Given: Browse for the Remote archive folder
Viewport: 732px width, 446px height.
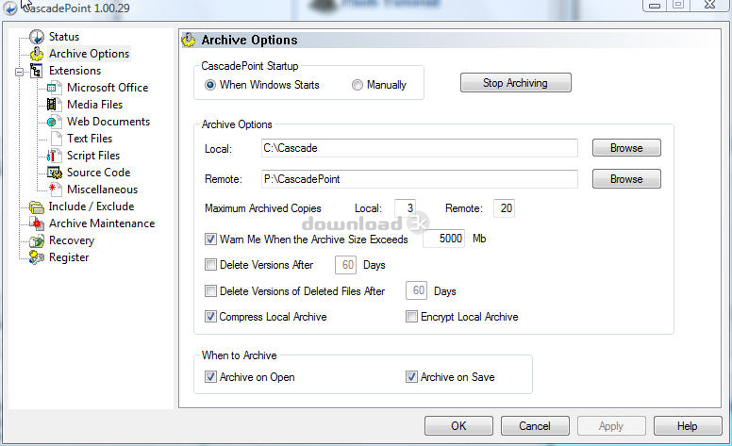Looking at the screenshot, I should pos(626,179).
